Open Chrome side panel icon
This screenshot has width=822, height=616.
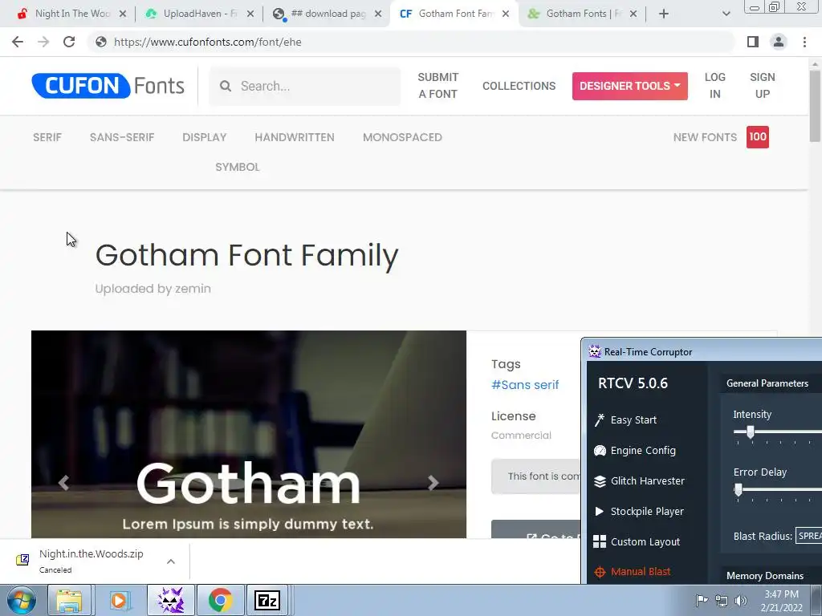(753, 42)
